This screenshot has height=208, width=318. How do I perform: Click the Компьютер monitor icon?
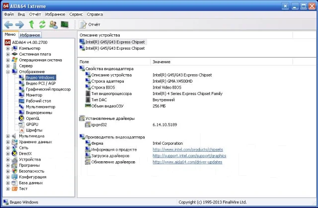(14, 48)
